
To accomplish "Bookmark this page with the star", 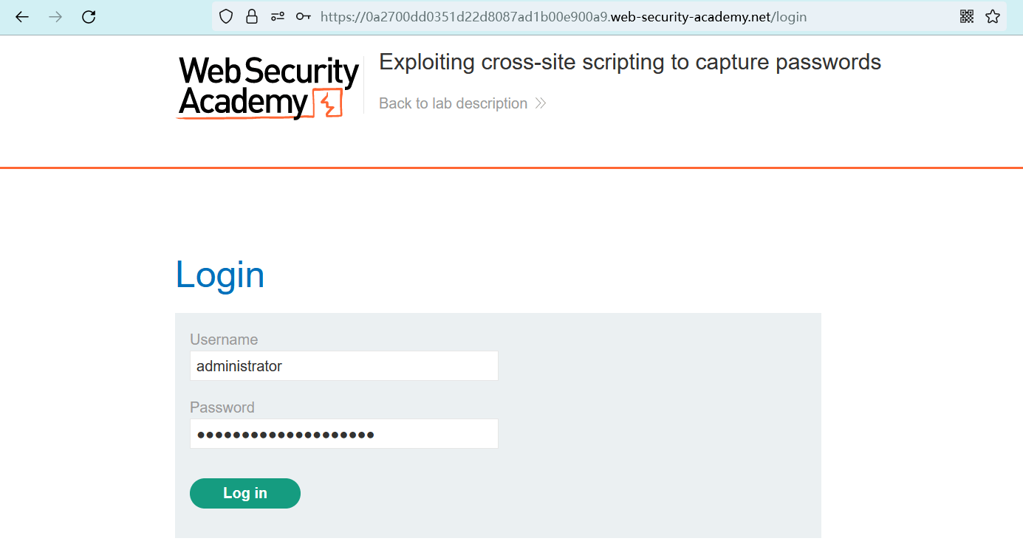I will click(x=993, y=16).
